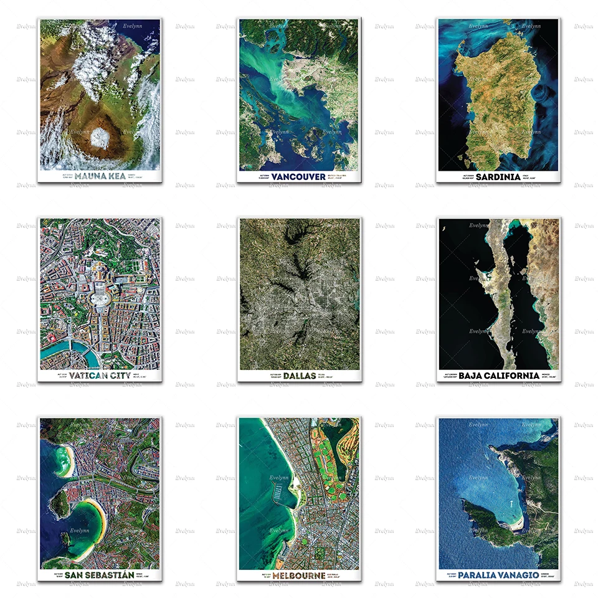Select the Paralia Vanagio satellite poster
598x598 pixels.
point(498,499)
